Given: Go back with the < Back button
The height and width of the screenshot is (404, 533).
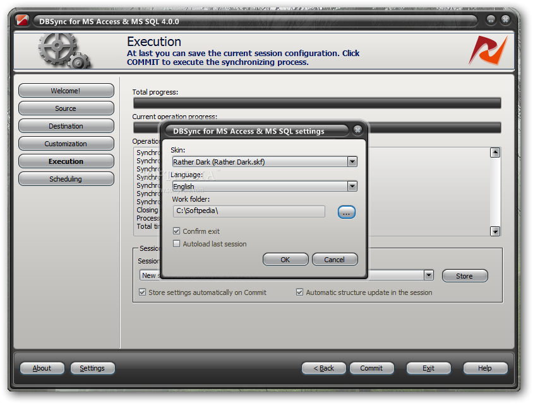Looking at the screenshot, I should coord(323,368).
